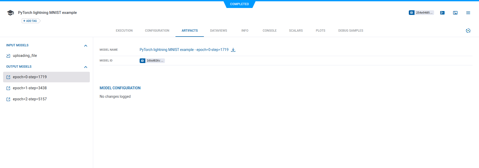Click the experiment title PyTorch lightning MNIST example

[47, 13]
